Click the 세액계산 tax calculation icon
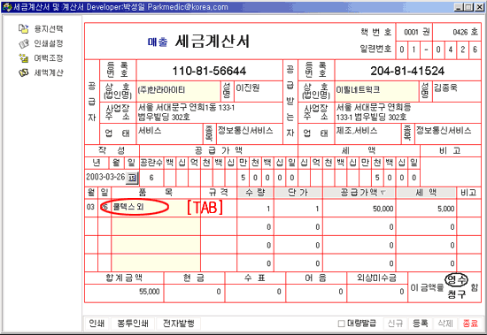 [x=23, y=72]
